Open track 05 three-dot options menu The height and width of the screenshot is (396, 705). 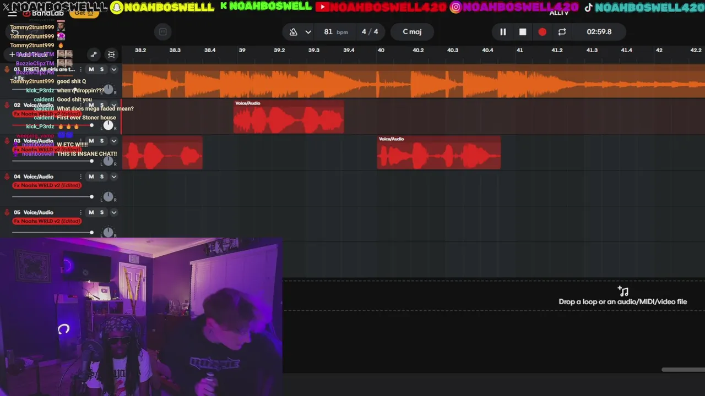pyautogui.click(x=80, y=212)
